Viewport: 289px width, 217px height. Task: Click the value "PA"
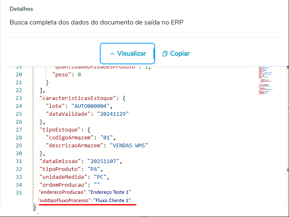(x=94, y=169)
